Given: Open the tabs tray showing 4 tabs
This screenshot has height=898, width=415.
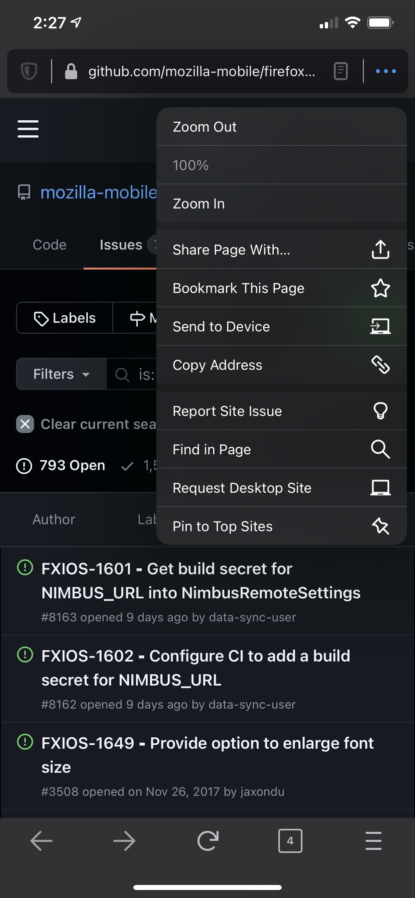Looking at the screenshot, I should tap(290, 841).
